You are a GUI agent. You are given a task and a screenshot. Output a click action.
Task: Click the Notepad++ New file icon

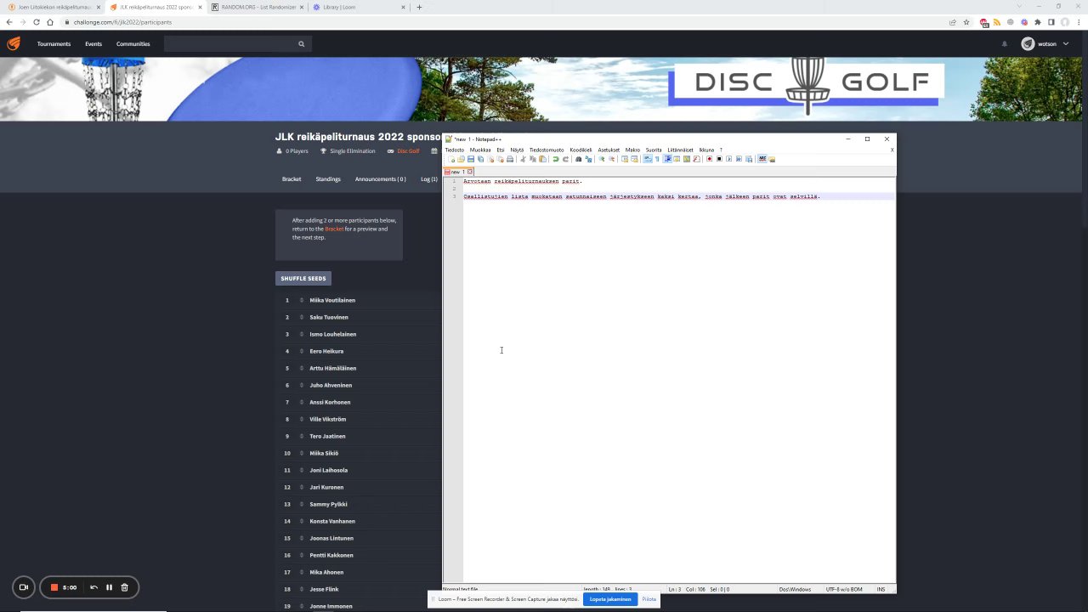tap(451, 159)
